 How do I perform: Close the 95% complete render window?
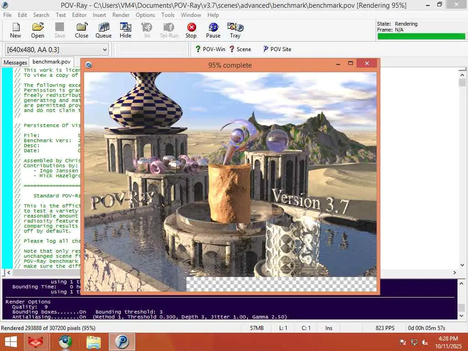coord(367,63)
